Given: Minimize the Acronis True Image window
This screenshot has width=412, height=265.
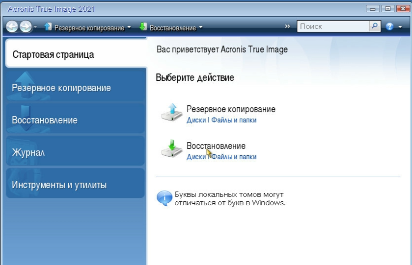Looking at the screenshot, I should 373,9.
